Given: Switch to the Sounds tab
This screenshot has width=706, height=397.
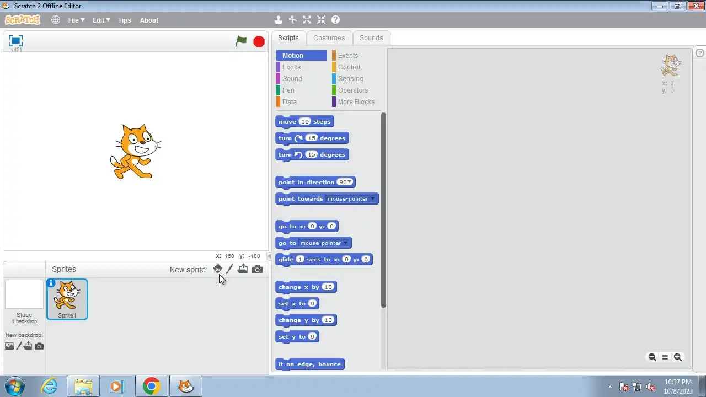Looking at the screenshot, I should pyautogui.click(x=371, y=38).
